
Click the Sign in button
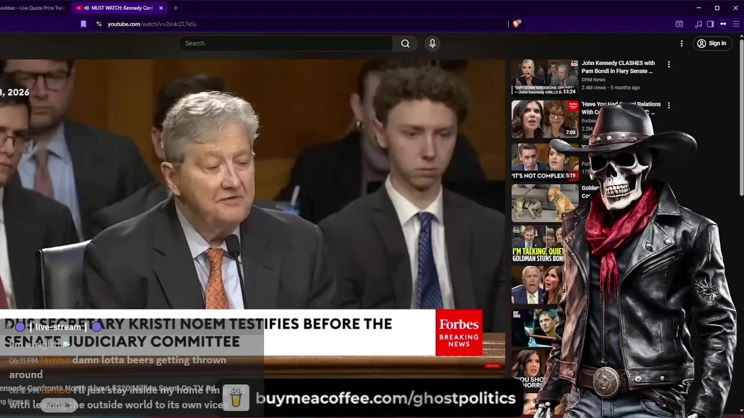click(x=712, y=43)
